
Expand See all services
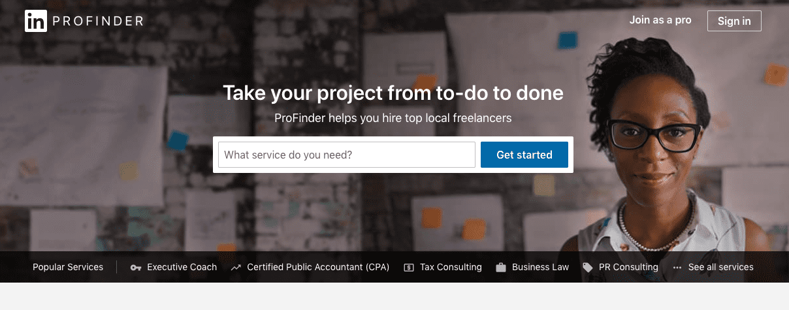721,267
